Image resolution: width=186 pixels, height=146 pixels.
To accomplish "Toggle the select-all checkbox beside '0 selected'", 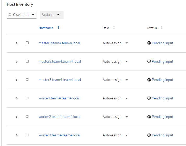I will coord(10,15).
